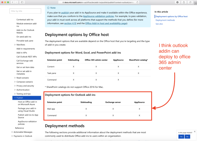This screenshot has width=197, height=141.
Task: Click the Safari forward arrow button
Action: pos(16,2)
